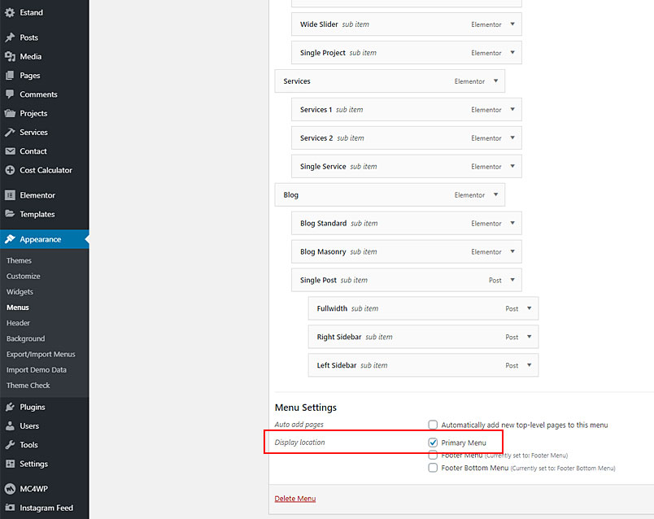Screen dimensions: 654x519
Task: Click the Elementor sidebar icon
Action: (x=10, y=195)
